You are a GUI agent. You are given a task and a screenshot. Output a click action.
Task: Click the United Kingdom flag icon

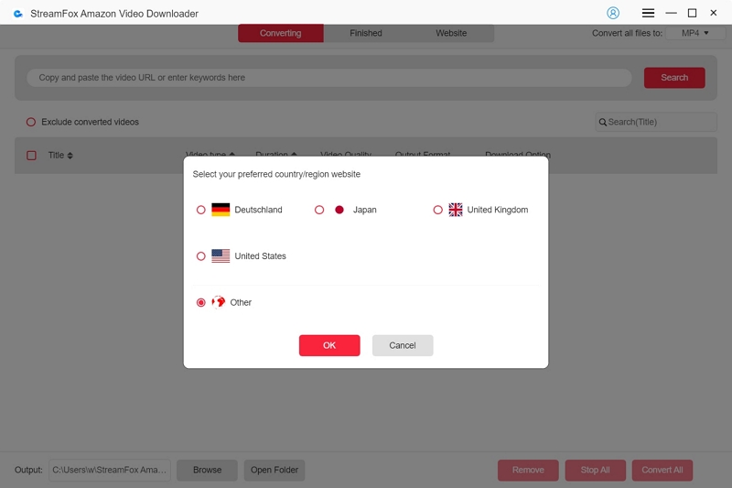click(456, 210)
